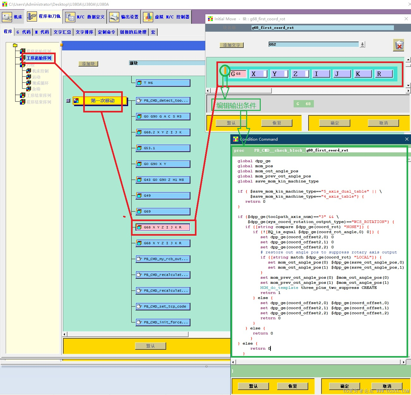
Task: Click the trash delete icon
Action: point(399,45)
